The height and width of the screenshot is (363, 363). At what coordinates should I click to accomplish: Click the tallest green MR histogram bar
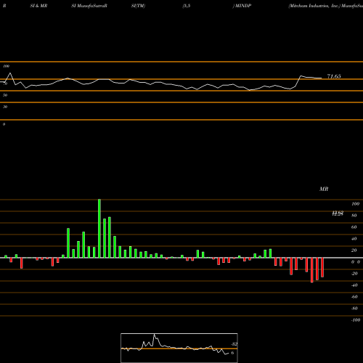pos(99,229)
